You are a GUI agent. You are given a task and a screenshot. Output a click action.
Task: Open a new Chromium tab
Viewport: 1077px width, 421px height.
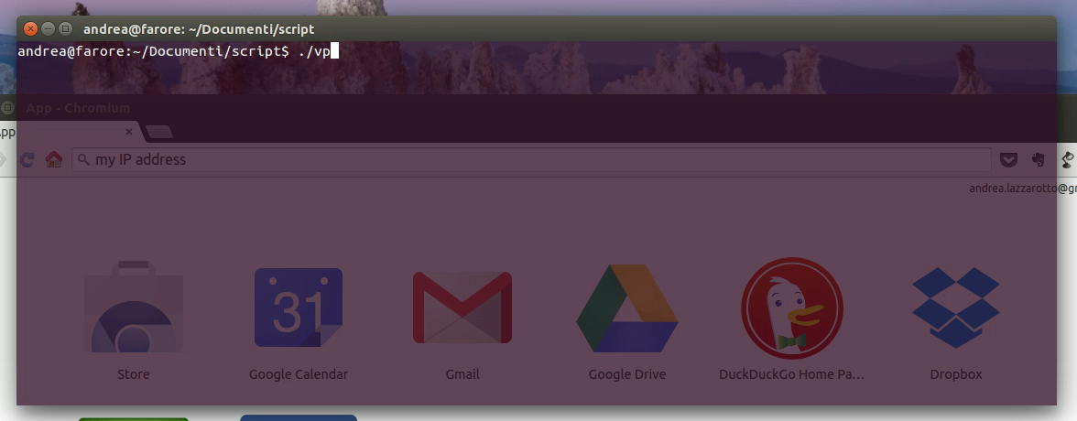tap(159, 132)
